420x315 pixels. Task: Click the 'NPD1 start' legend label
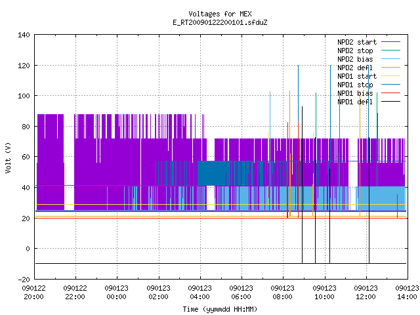357,76
